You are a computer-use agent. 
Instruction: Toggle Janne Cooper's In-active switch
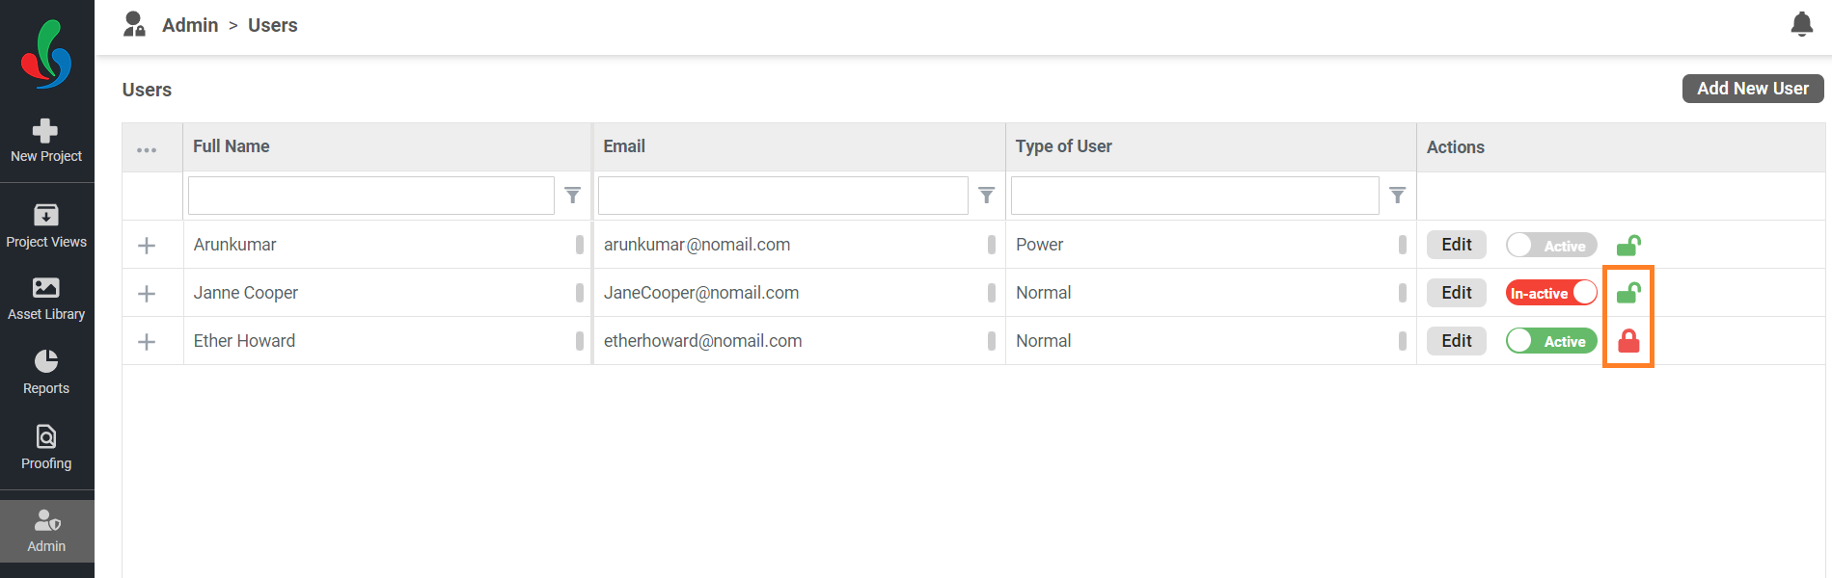(1551, 293)
